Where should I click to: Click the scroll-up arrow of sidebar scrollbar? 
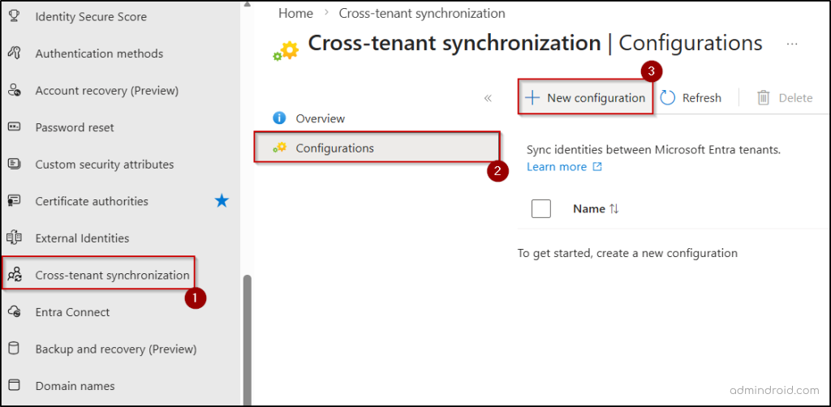[x=247, y=4]
